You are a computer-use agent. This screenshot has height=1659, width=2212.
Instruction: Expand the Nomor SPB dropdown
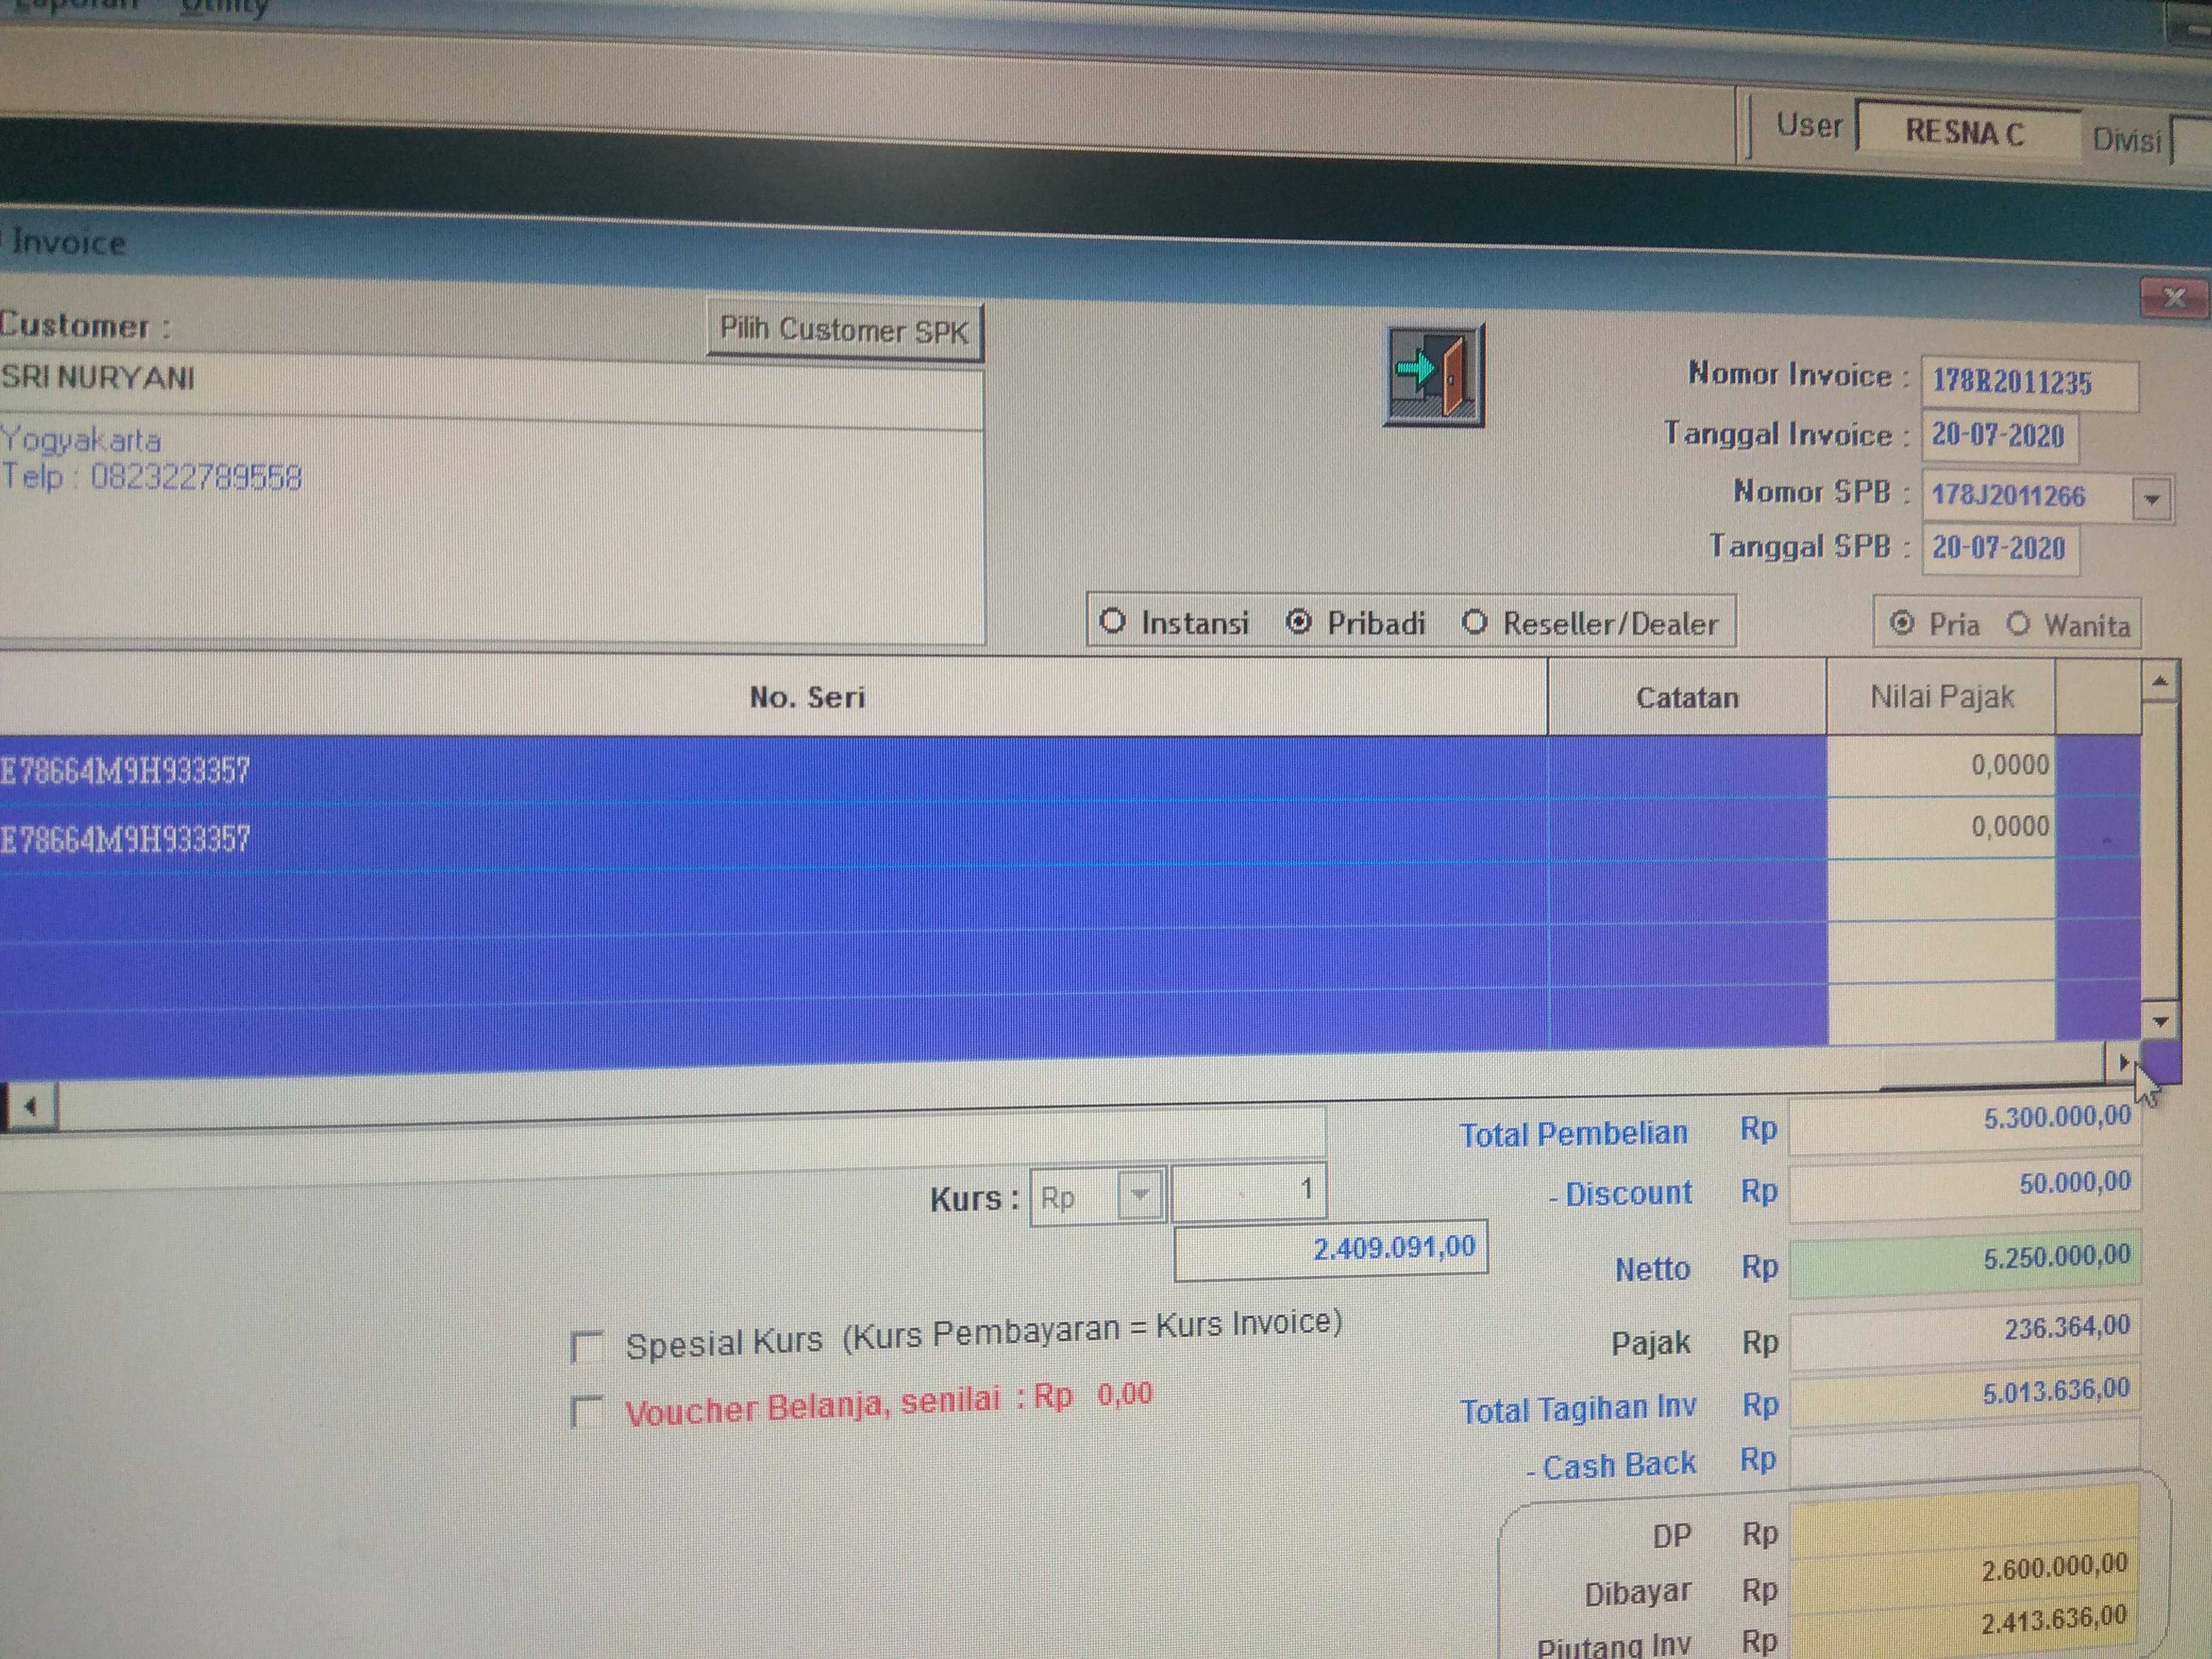(x=2152, y=498)
